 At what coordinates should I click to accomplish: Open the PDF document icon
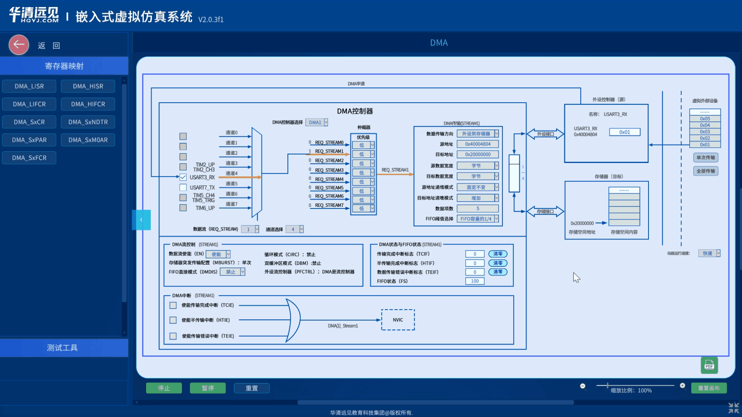(x=709, y=365)
